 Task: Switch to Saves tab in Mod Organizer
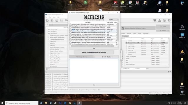pyautogui.click(x=139, y=34)
